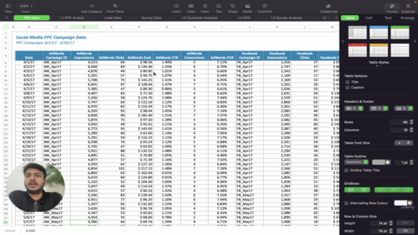The width and height of the screenshot is (418, 235).
Task: Insert a Chart from the toolbar
Action: pyautogui.click(x=204, y=6)
